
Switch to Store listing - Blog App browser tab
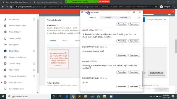[x=17, y=2]
